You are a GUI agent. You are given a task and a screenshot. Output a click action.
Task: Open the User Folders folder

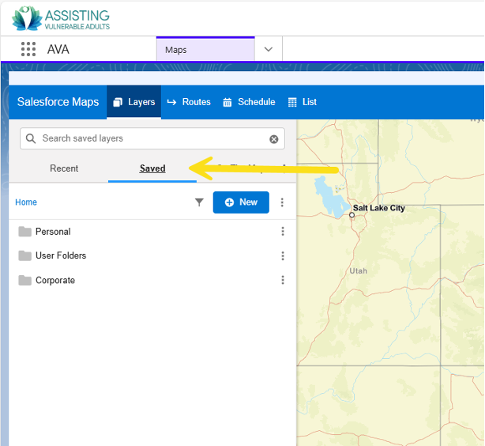point(52,255)
